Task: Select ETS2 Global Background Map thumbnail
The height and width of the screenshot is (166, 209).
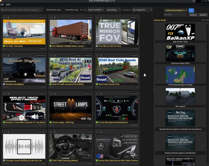Action: tap(180, 75)
